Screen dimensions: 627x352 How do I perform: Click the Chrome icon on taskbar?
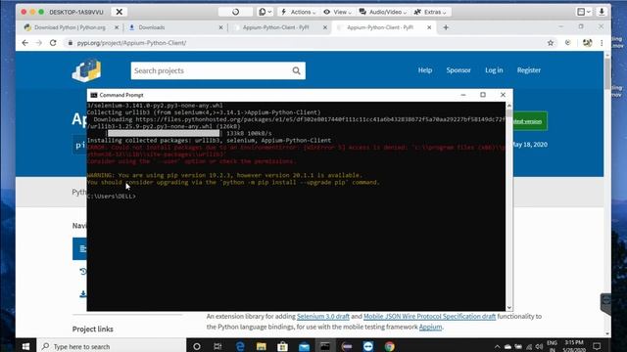pos(390,346)
